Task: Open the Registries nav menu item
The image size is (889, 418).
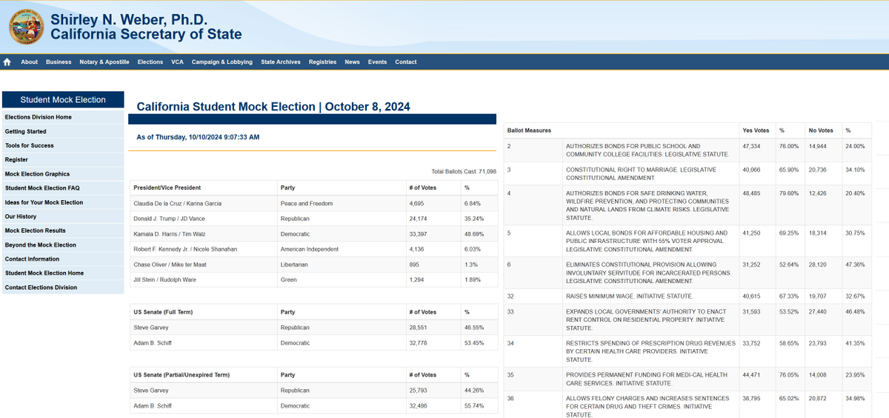Action: tap(322, 62)
